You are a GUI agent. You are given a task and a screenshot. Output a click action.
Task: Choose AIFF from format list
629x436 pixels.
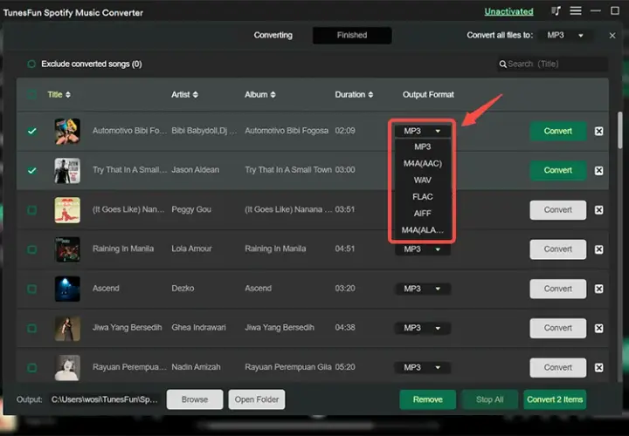423,214
